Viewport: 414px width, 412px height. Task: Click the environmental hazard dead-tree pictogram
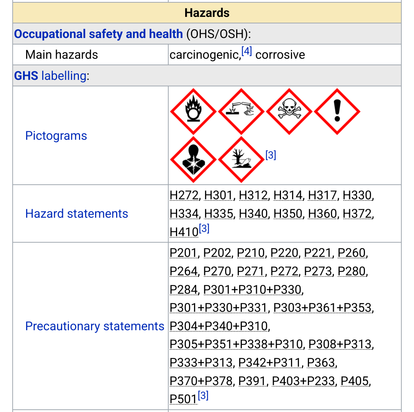241,159
